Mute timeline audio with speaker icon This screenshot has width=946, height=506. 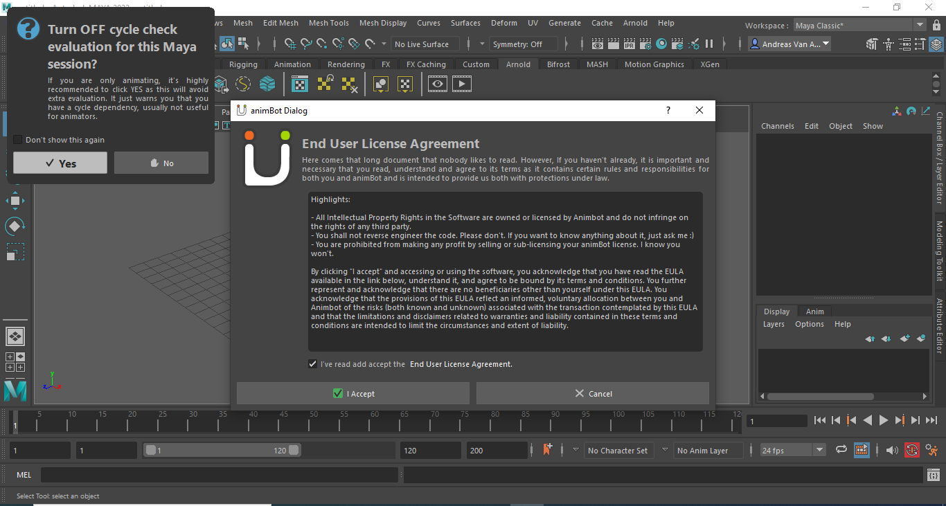(x=892, y=450)
